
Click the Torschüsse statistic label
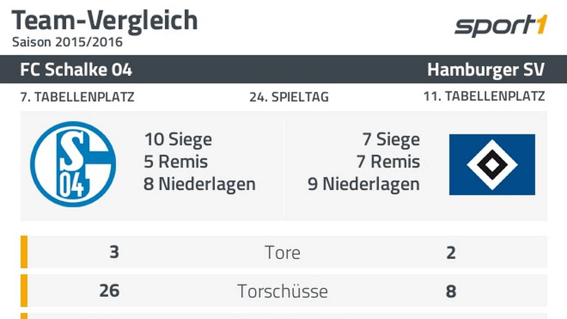click(283, 291)
